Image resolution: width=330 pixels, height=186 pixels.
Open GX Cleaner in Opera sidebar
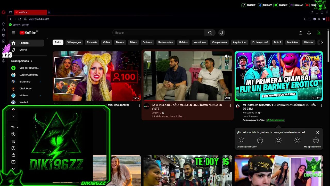[3, 30]
